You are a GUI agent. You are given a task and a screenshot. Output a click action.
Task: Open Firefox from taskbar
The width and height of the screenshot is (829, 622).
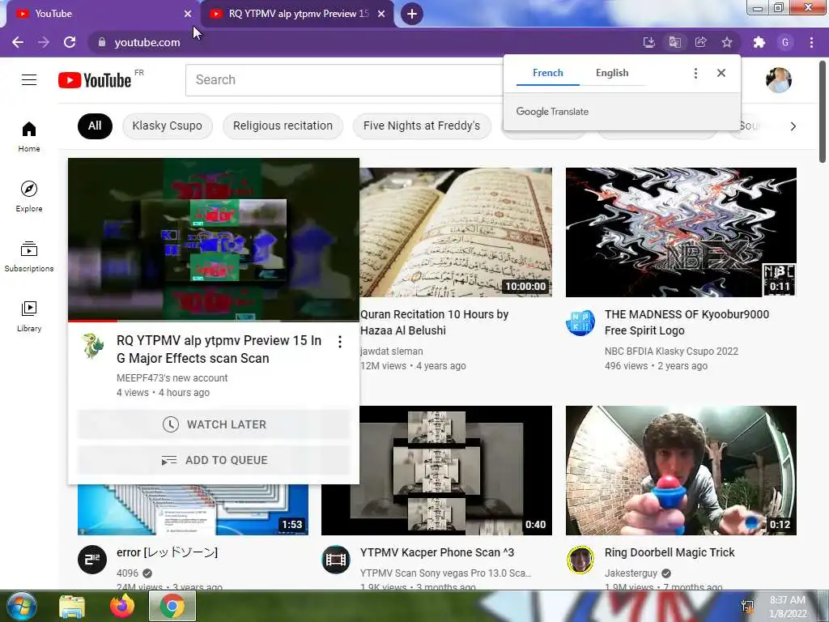[x=122, y=606]
